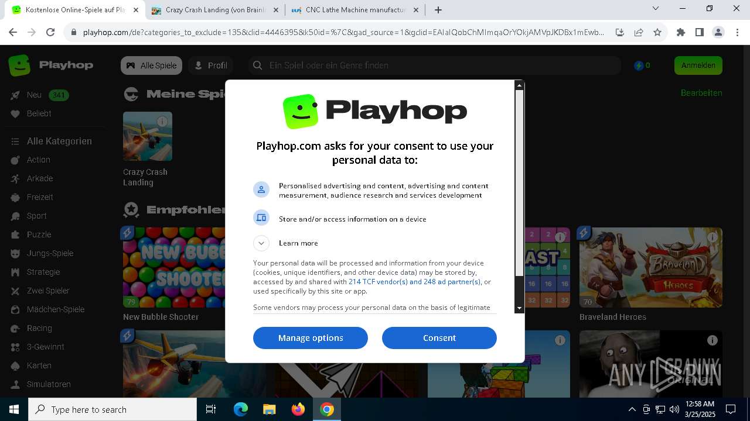Open Windows Start menu

14,409
